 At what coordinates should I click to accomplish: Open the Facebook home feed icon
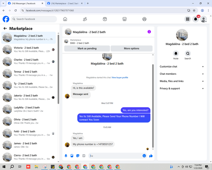[x=65, y=19]
